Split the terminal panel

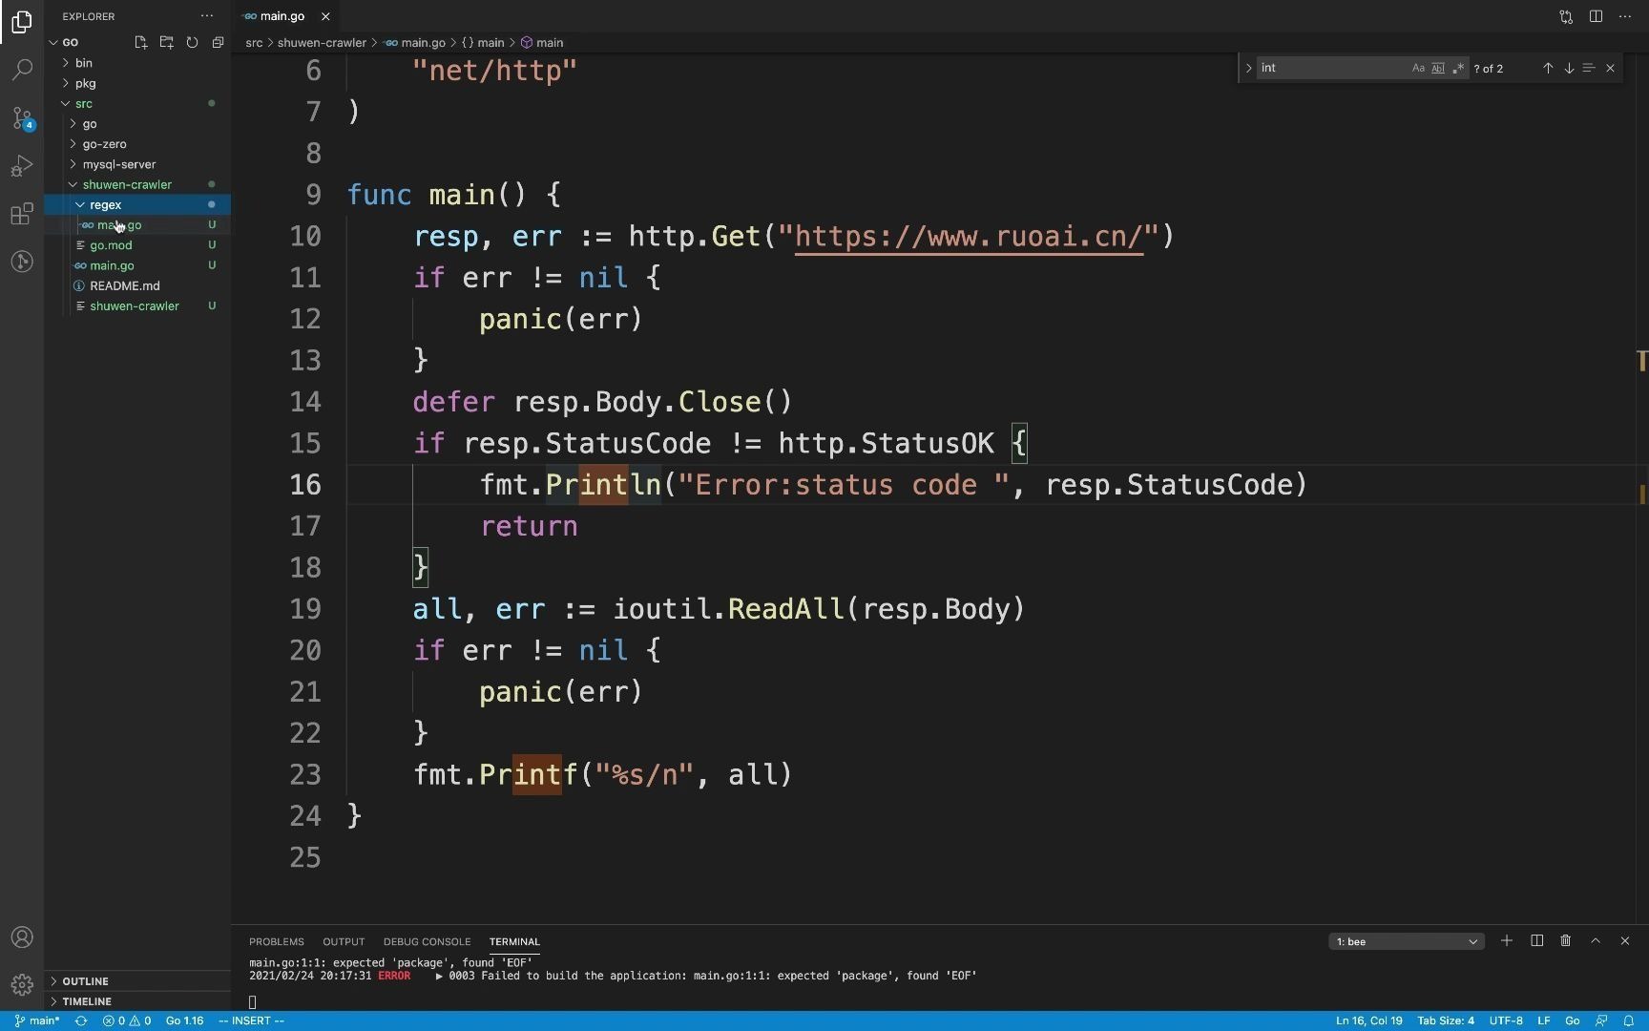tap(1536, 940)
